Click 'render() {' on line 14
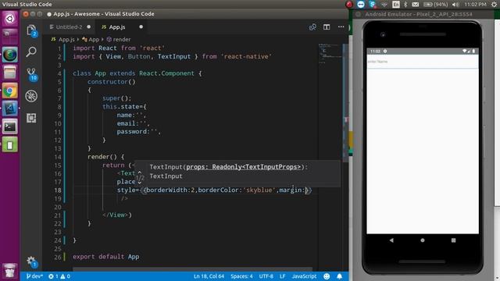Viewport: 500px width, 281px height. (106, 157)
